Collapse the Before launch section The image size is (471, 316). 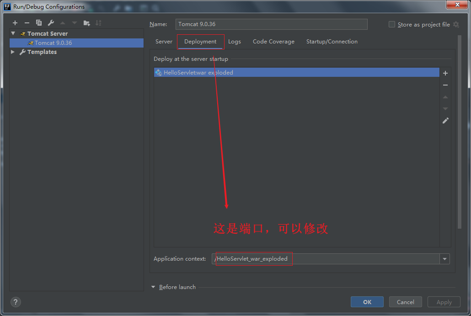tap(153, 287)
